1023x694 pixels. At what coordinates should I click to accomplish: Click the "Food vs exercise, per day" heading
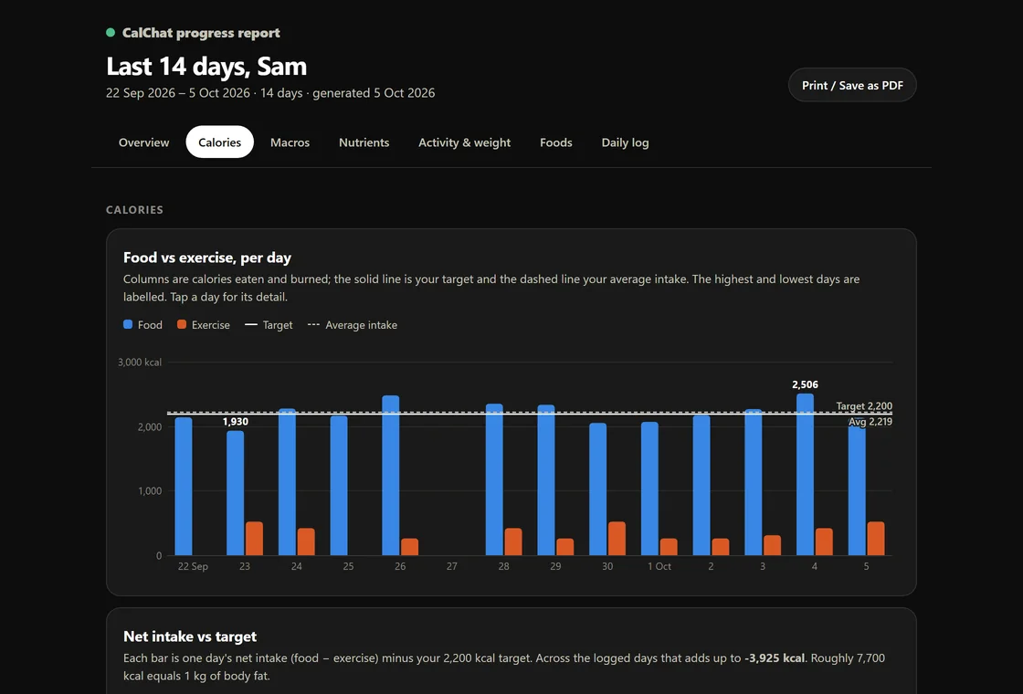coord(206,258)
